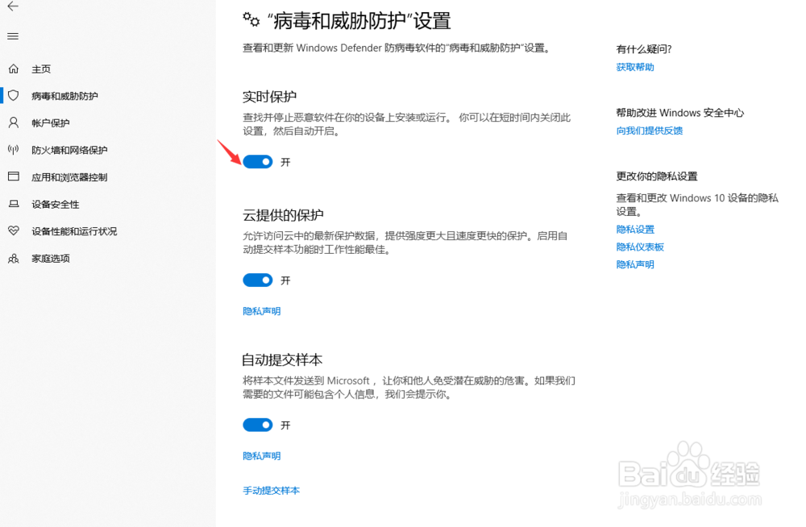Click the 云提供的保护 heading
Viewport: 806px width, 527px height.
pos(283,215)
